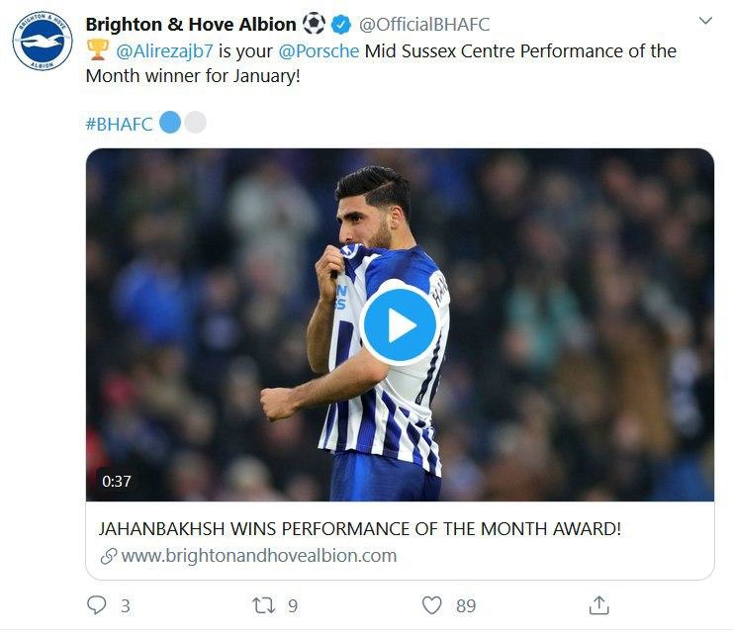Open the Brighton & Hove Albion account name
733x638 pixels.
pos(191,24)
